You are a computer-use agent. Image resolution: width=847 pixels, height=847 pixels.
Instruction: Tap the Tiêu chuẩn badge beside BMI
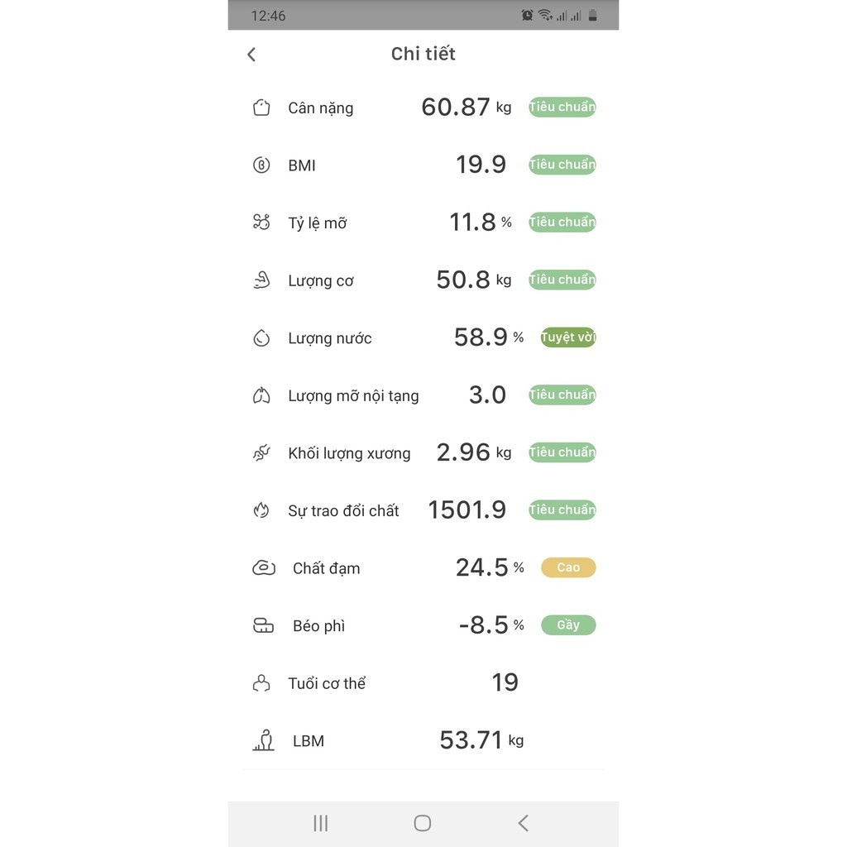pos(562,165)
